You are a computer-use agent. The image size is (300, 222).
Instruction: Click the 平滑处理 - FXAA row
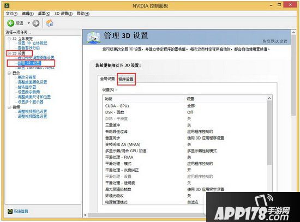(185, 157)
